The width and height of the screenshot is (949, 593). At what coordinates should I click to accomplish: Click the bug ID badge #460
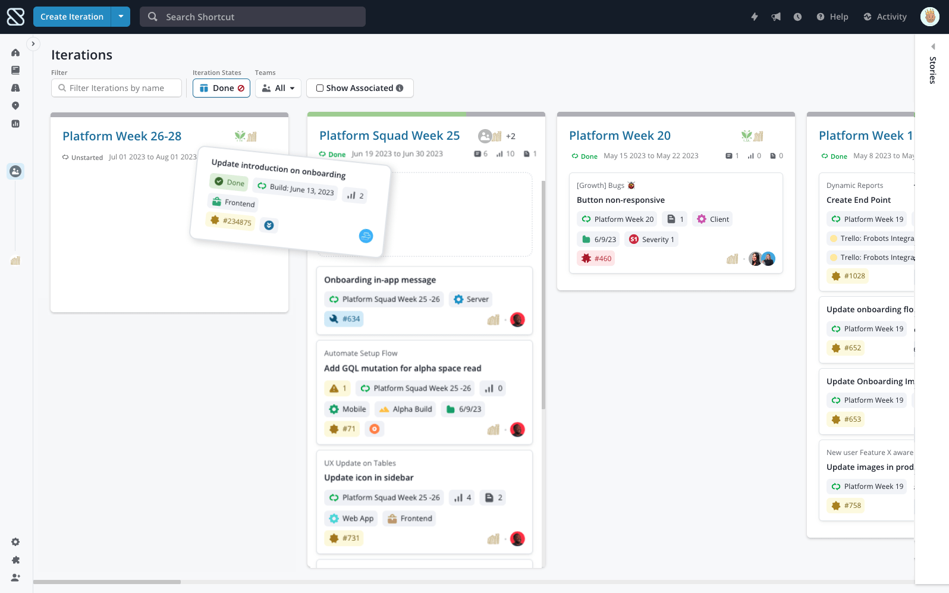[x=596, y=259]
